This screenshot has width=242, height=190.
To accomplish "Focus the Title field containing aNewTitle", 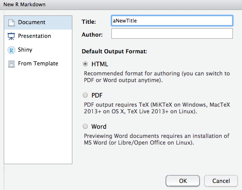I will pos(172,20).
